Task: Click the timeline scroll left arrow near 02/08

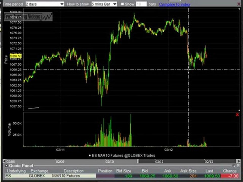Action: point(4,162)
